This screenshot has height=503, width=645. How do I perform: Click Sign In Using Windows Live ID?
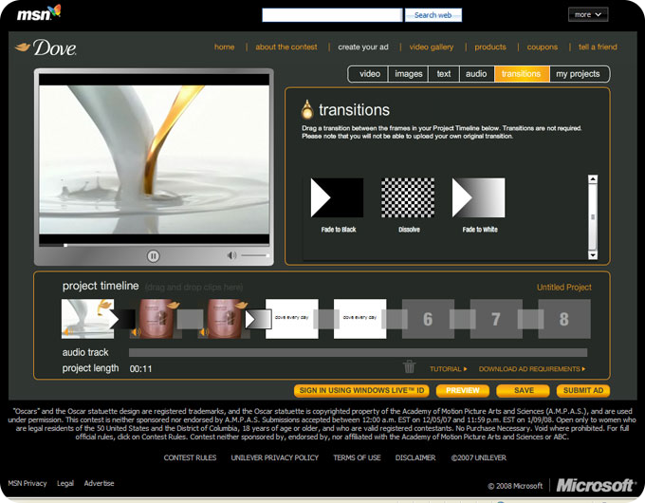pyautogui.click(x=361, y=390)
